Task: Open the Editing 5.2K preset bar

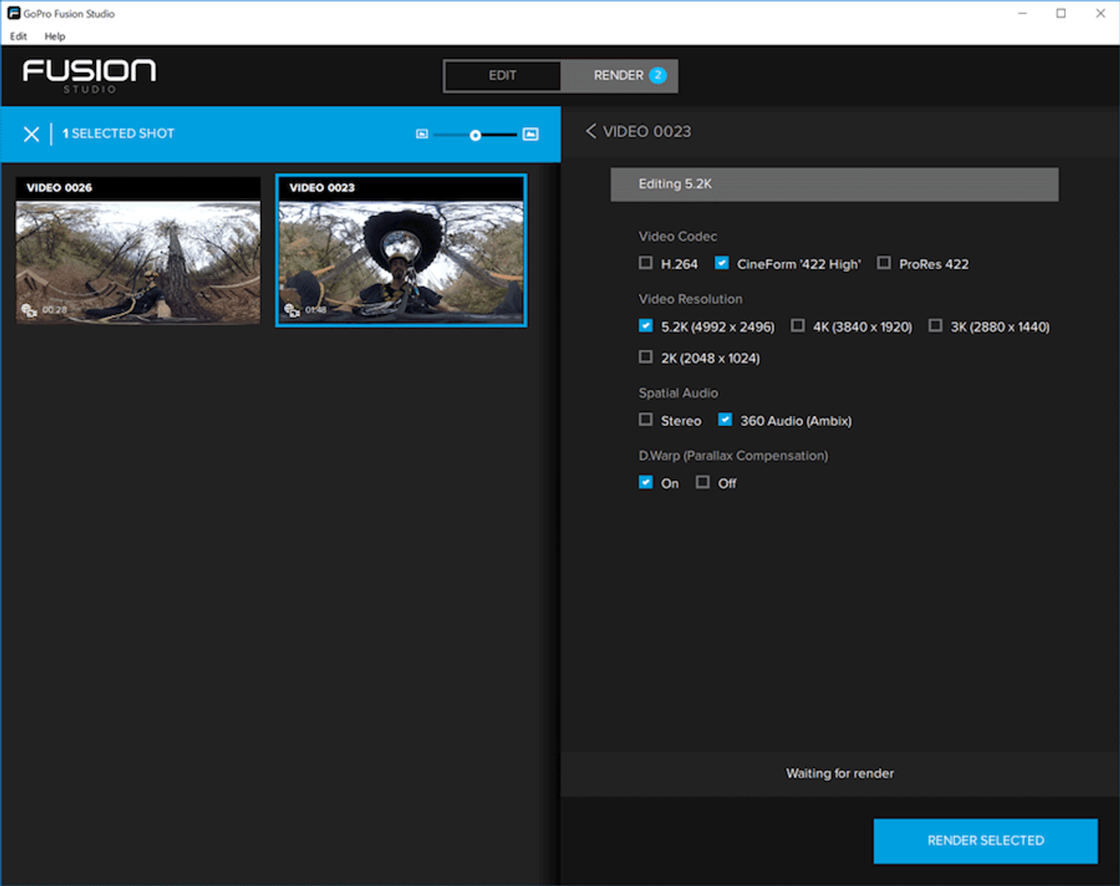Action: pyautogui.click(x=834, y=184)
